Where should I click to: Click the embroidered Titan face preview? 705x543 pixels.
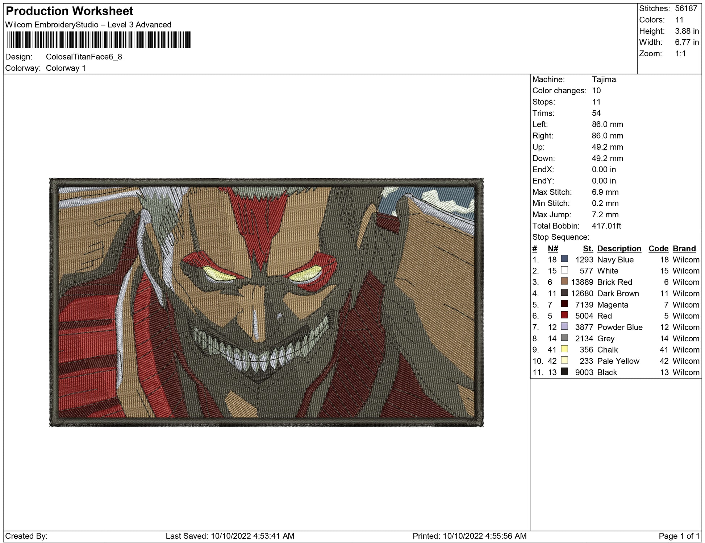266,302
